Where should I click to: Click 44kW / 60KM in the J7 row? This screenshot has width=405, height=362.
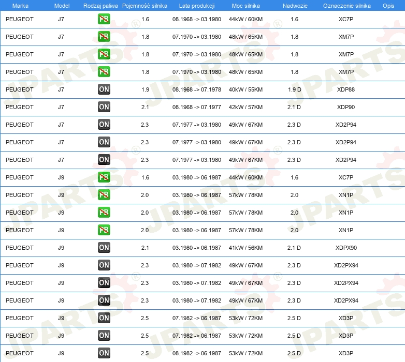tap(245, 19)
